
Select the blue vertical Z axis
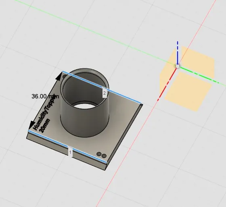click(x=178, y=53)
